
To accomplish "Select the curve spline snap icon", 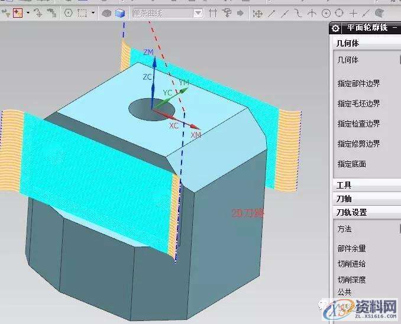I will pos(299,12).
